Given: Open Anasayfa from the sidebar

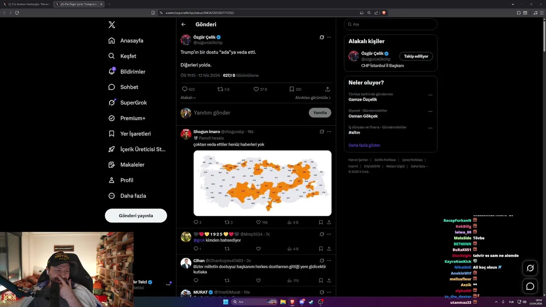Looking at the screenshot, I should pos(126,41).
